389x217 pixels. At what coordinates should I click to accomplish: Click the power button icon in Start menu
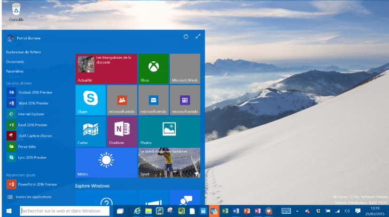(186, 37)
